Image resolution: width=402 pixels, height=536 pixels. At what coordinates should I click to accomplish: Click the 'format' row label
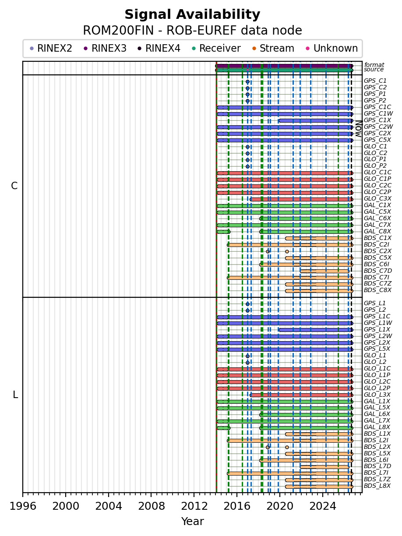click(x=374, y=65)
